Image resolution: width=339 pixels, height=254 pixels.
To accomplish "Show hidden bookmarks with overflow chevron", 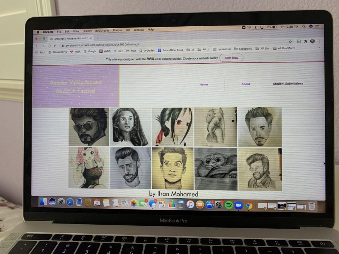I will tap(319, 47).
